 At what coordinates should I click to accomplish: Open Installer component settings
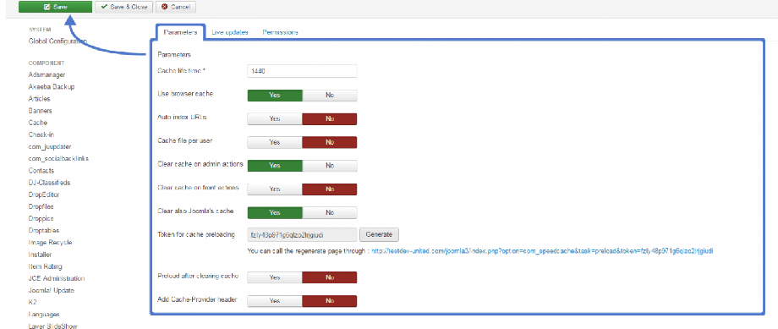(x=40, y=255)
